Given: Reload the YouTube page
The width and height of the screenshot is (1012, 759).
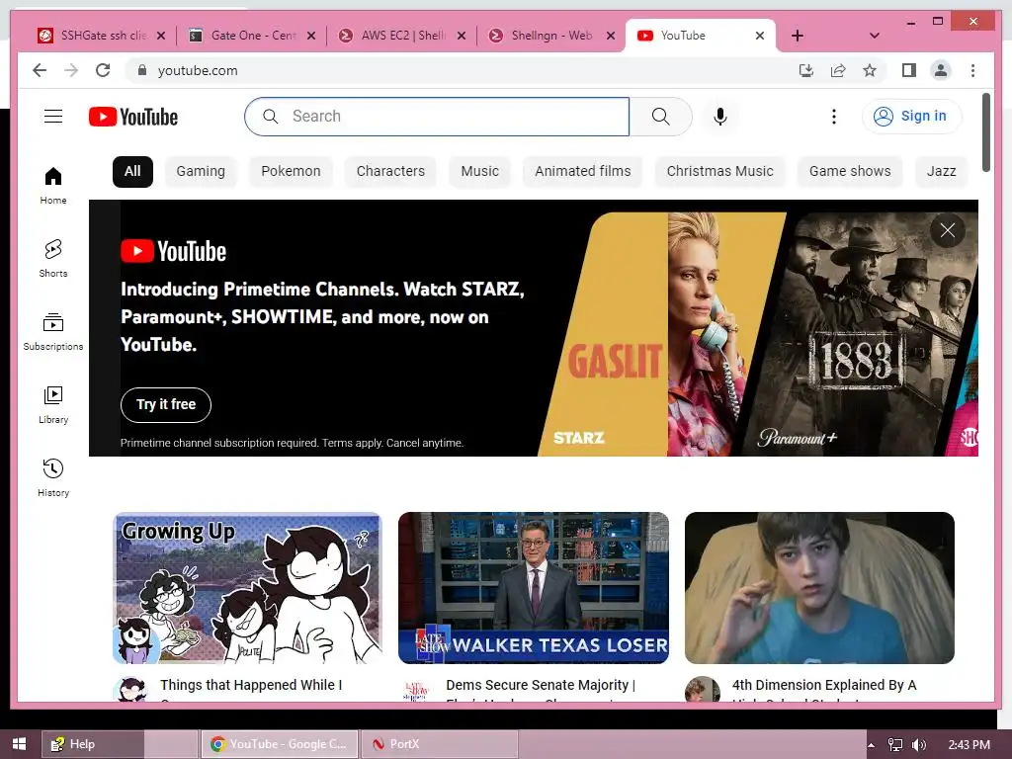Looking at the screenshot, I should (x=103, y=70).
